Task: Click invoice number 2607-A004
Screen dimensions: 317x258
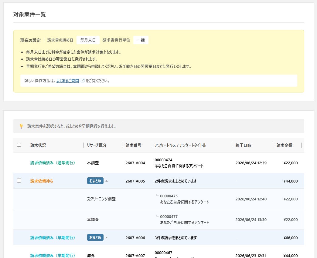Action: 135,163
